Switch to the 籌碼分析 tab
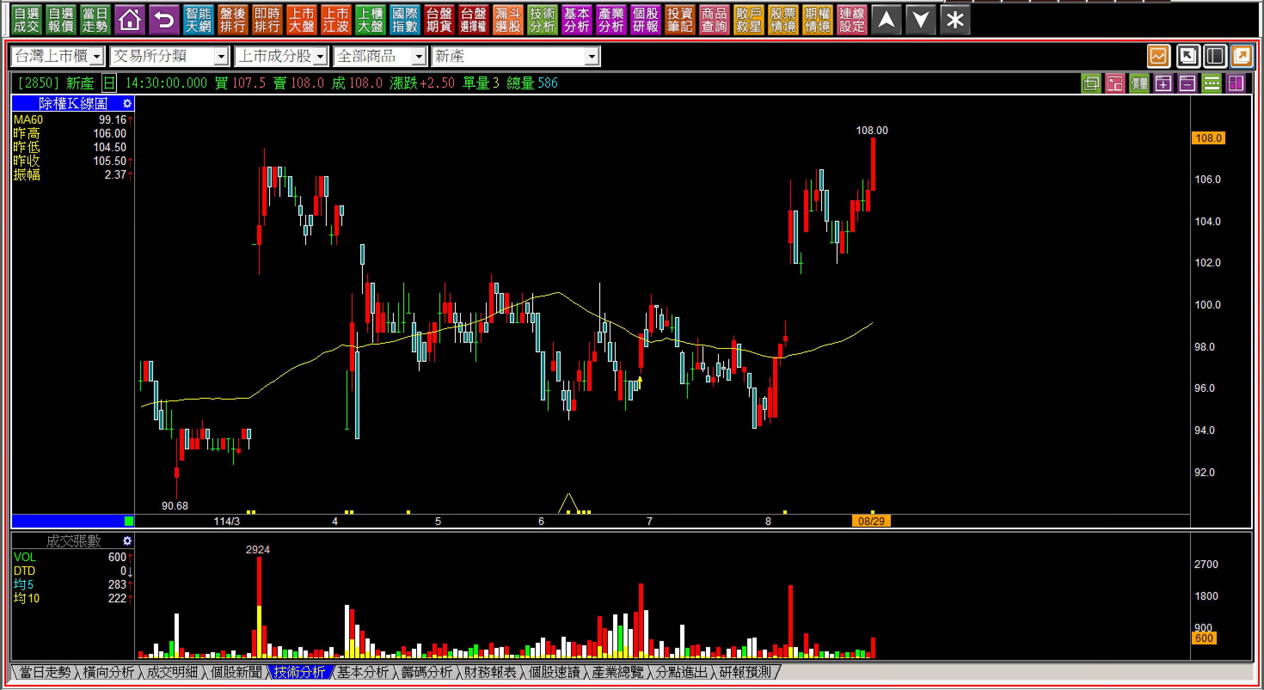This screenshot has height=690, width=1264. coord(426,672)
